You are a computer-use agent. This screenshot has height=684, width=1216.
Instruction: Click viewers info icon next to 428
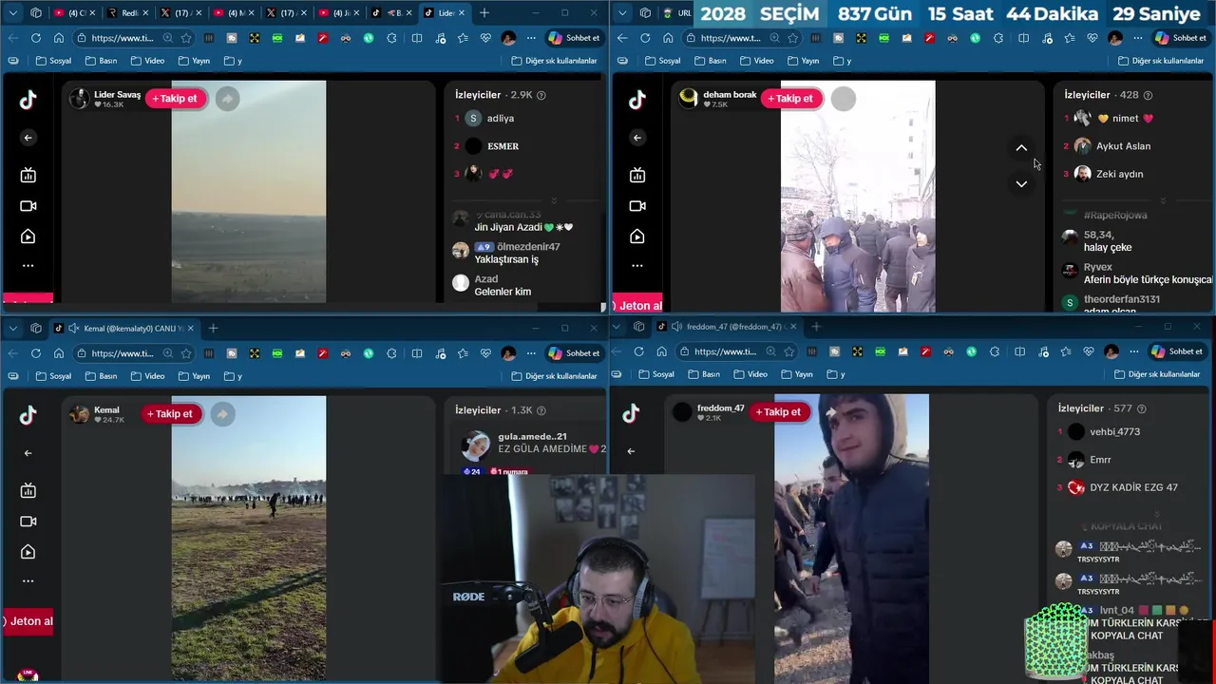coord(1149,95)
